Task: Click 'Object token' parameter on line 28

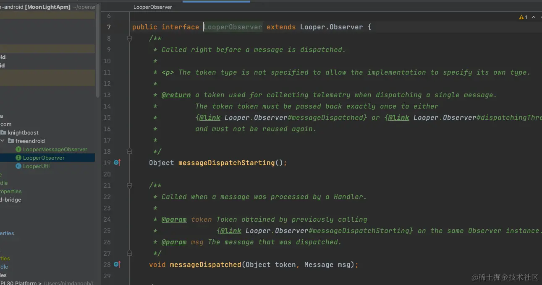Action: tap(271, 264)
